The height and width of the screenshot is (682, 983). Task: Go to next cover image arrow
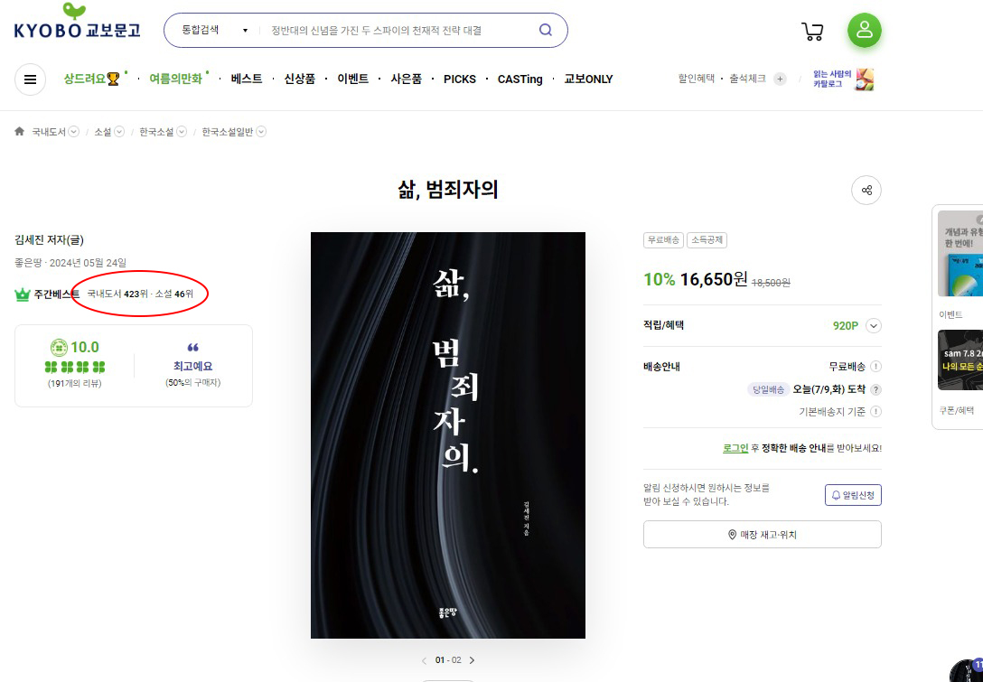472,660
